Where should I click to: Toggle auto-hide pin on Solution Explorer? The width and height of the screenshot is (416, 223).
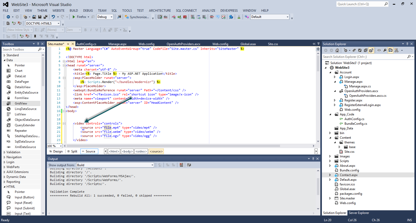(x=407, y=44)
